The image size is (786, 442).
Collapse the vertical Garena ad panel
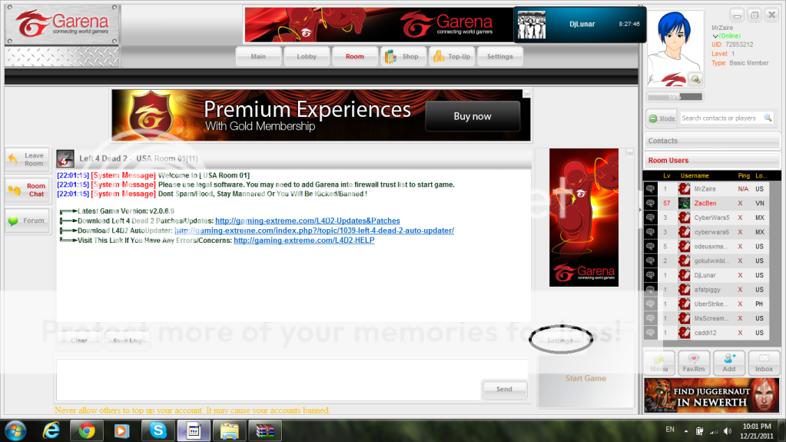(x=629, y=152)
